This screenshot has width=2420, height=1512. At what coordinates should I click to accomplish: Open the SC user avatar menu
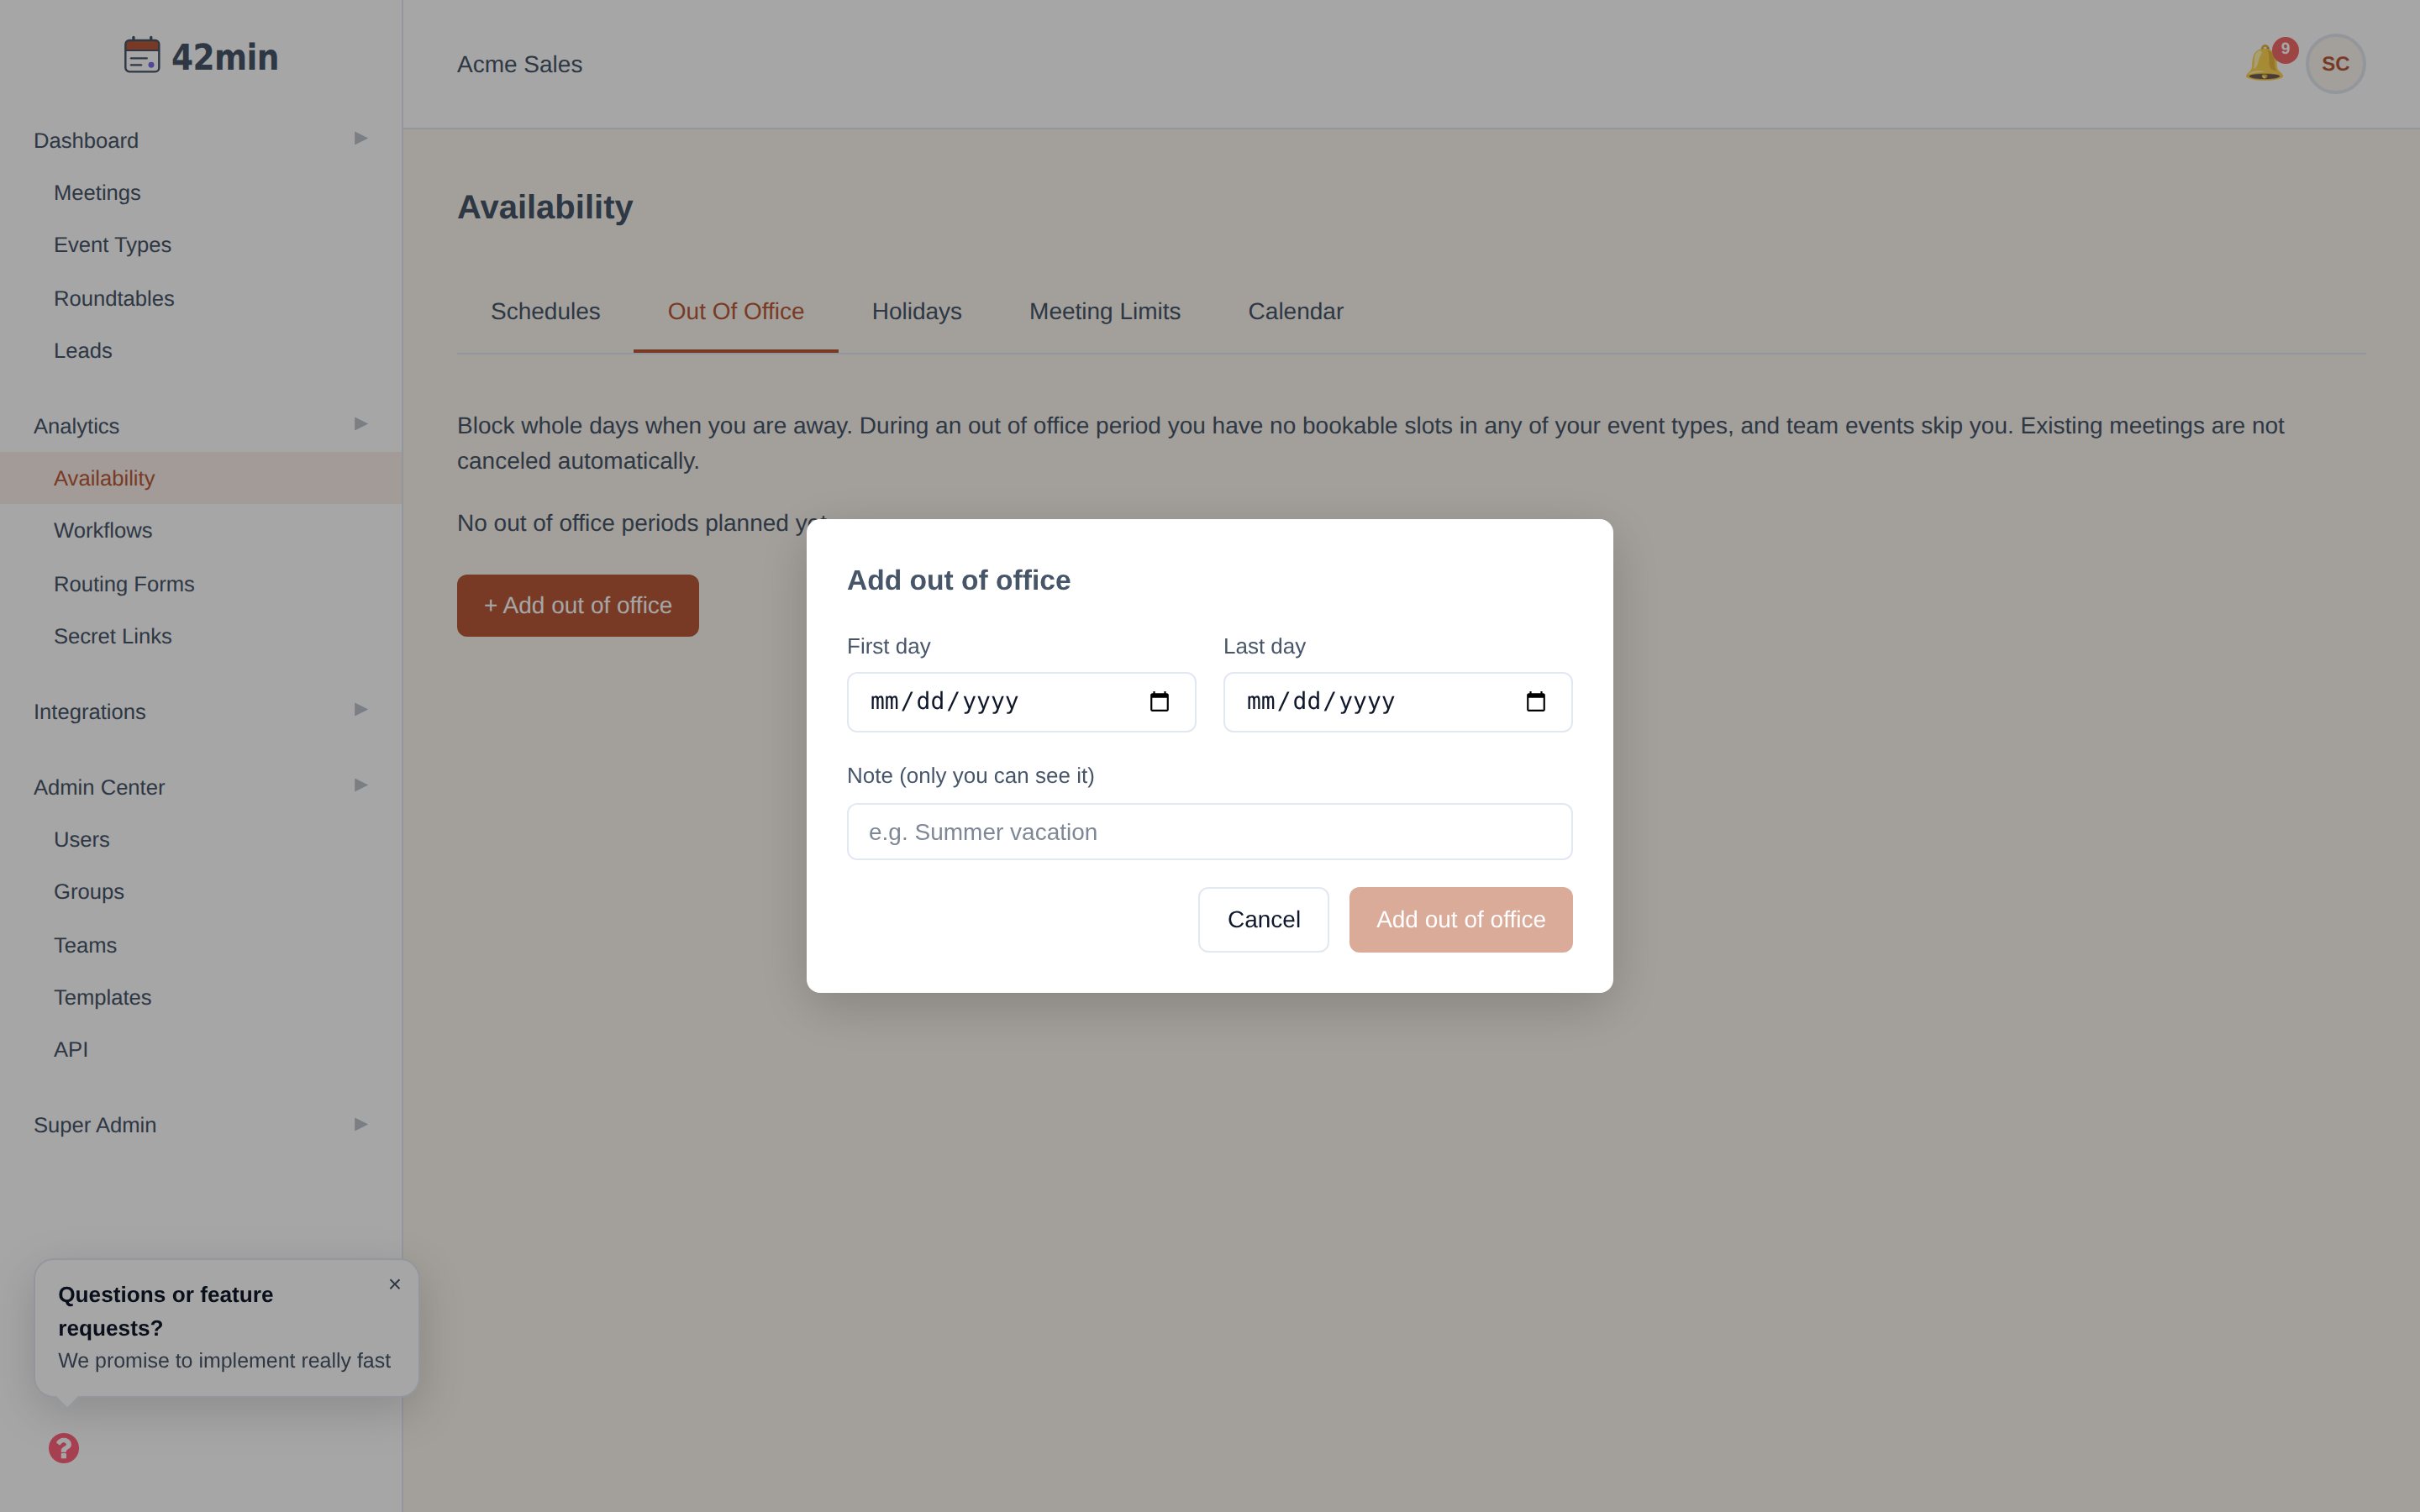click(x=2335, y=64)
